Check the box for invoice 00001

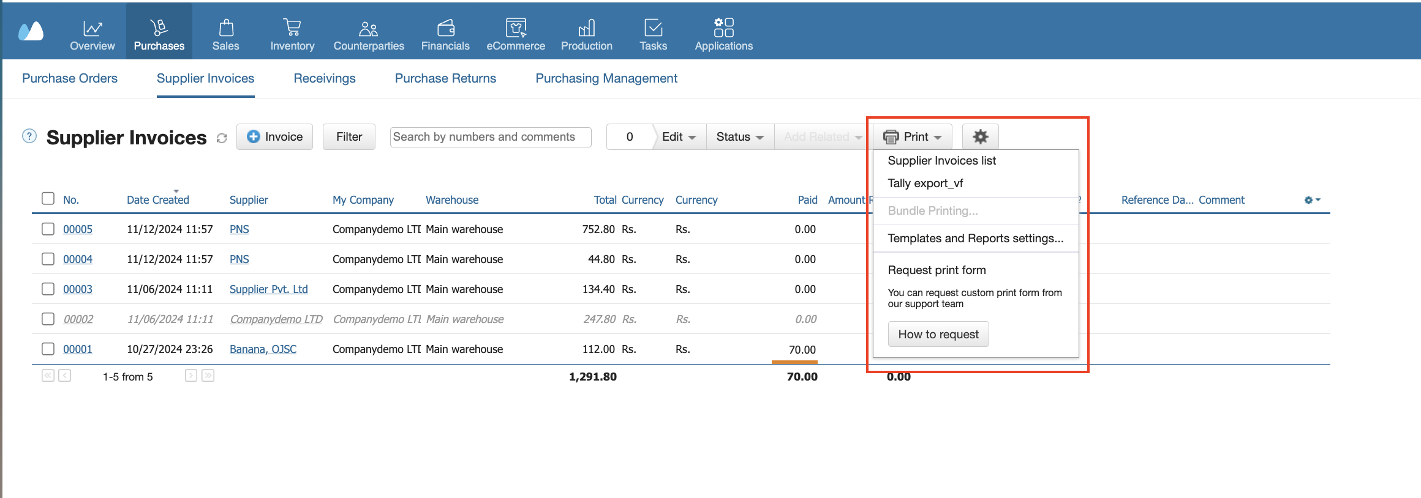[x=48, y=349]
